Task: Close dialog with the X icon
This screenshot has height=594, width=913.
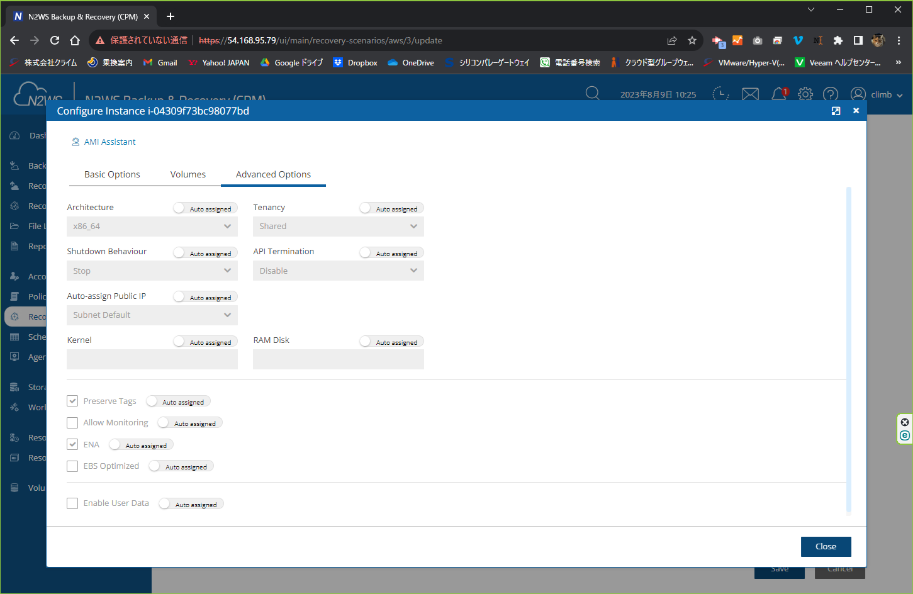Action: 856,111
